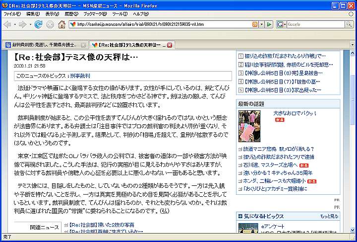Open the ブックマーク(B) menu
The height and width of the screenshot is (242, 357).
click(x=93, y=13)
